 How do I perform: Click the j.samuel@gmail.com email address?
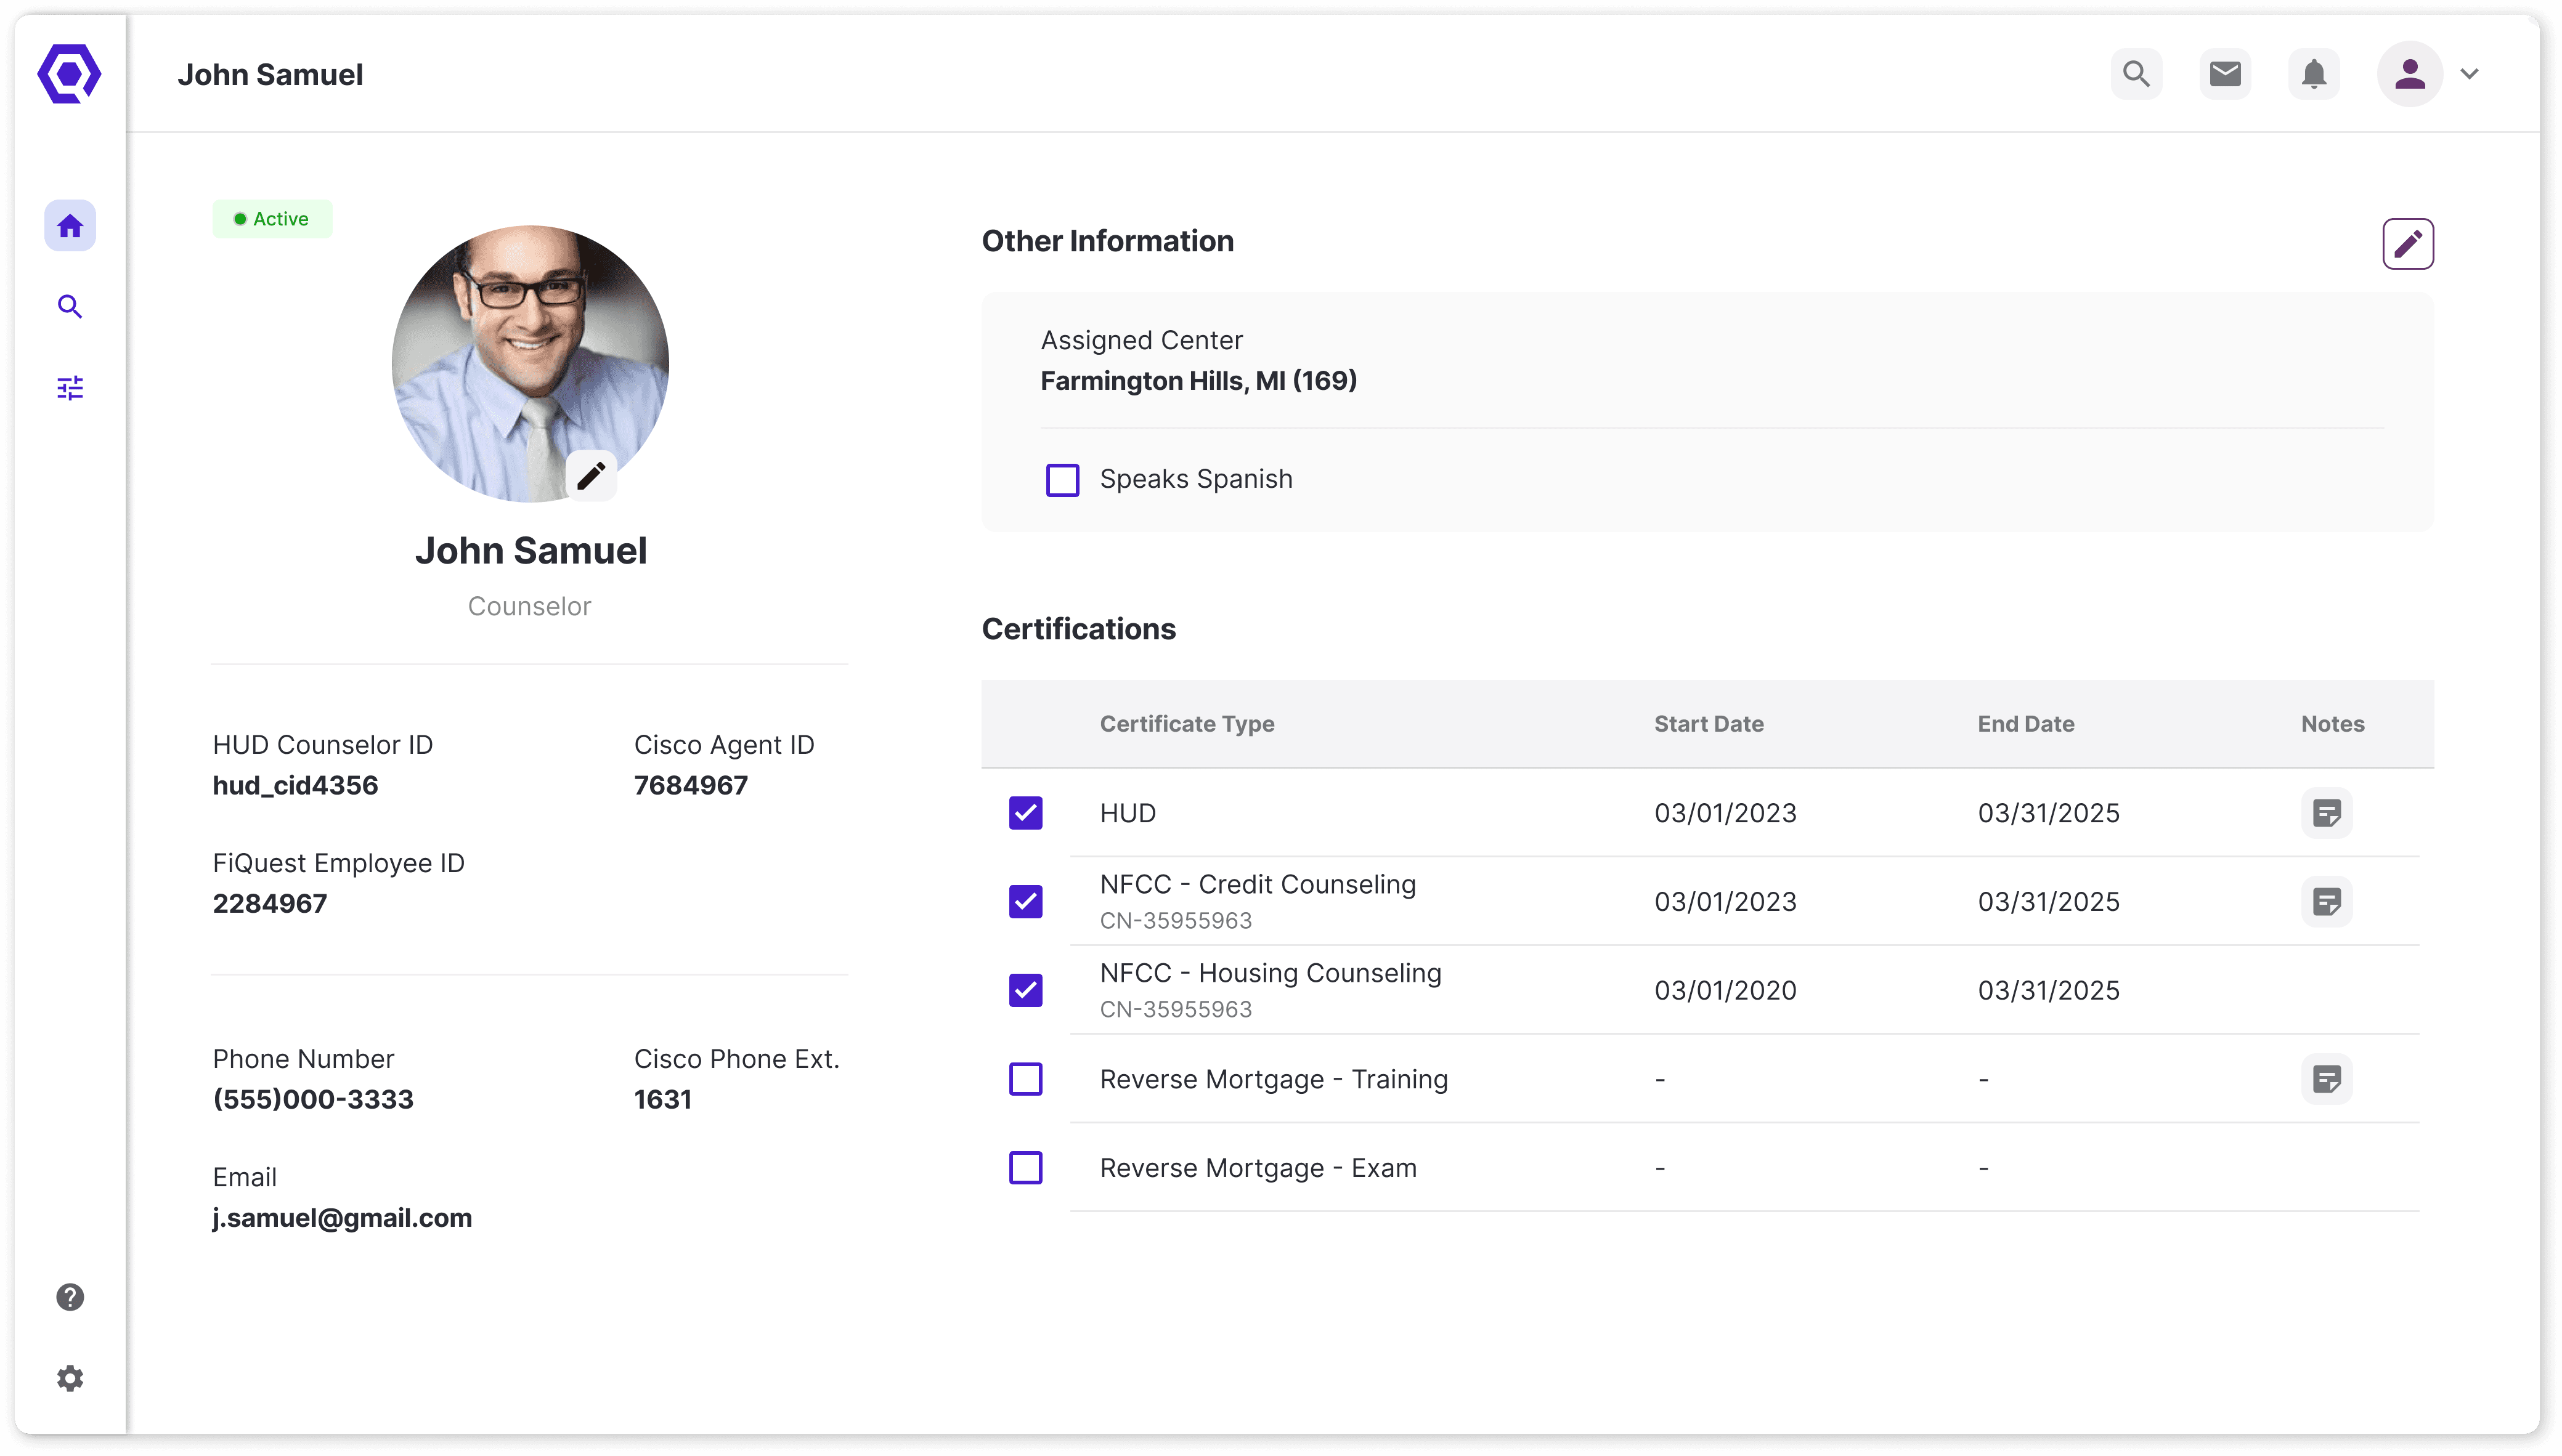(342, 1218)
